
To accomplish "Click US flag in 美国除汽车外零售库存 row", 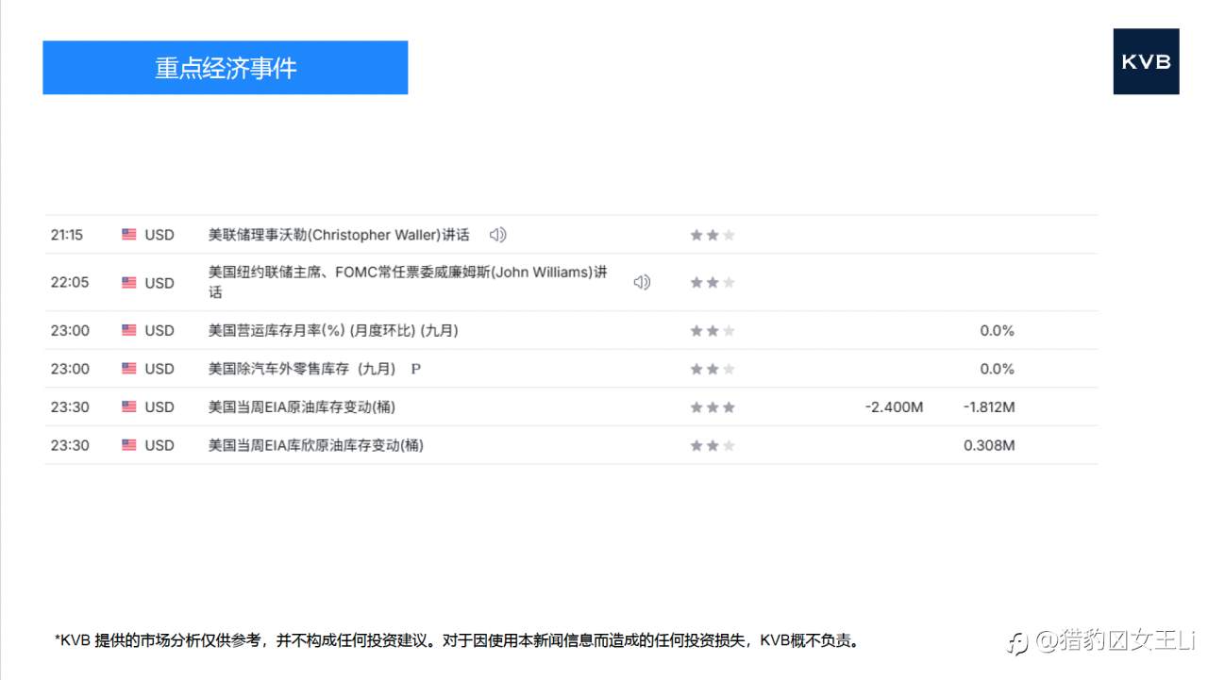I will point(129,369).
